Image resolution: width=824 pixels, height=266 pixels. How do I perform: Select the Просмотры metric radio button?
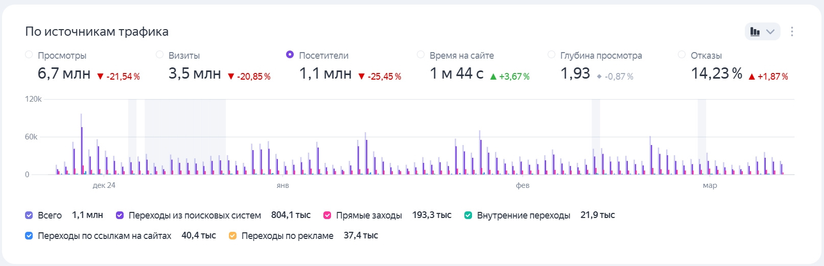29,55
